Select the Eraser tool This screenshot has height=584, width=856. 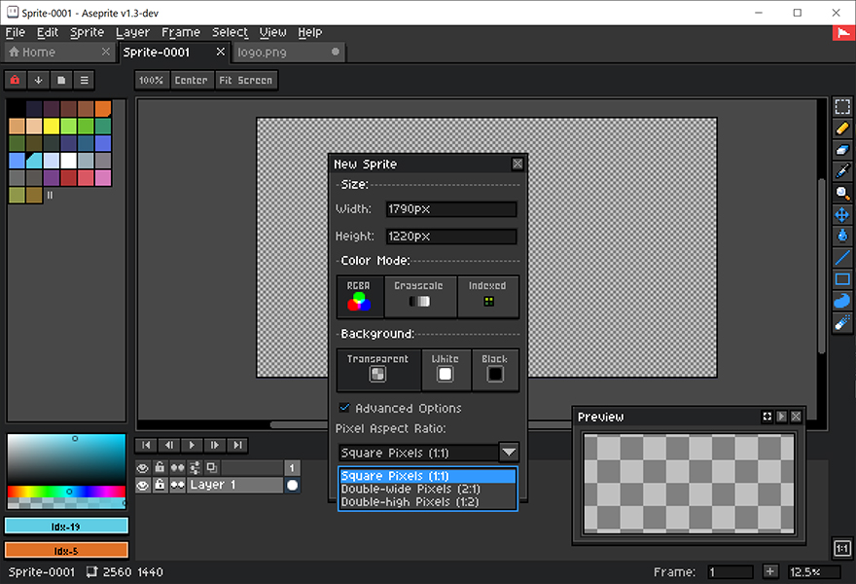point(842,149)
